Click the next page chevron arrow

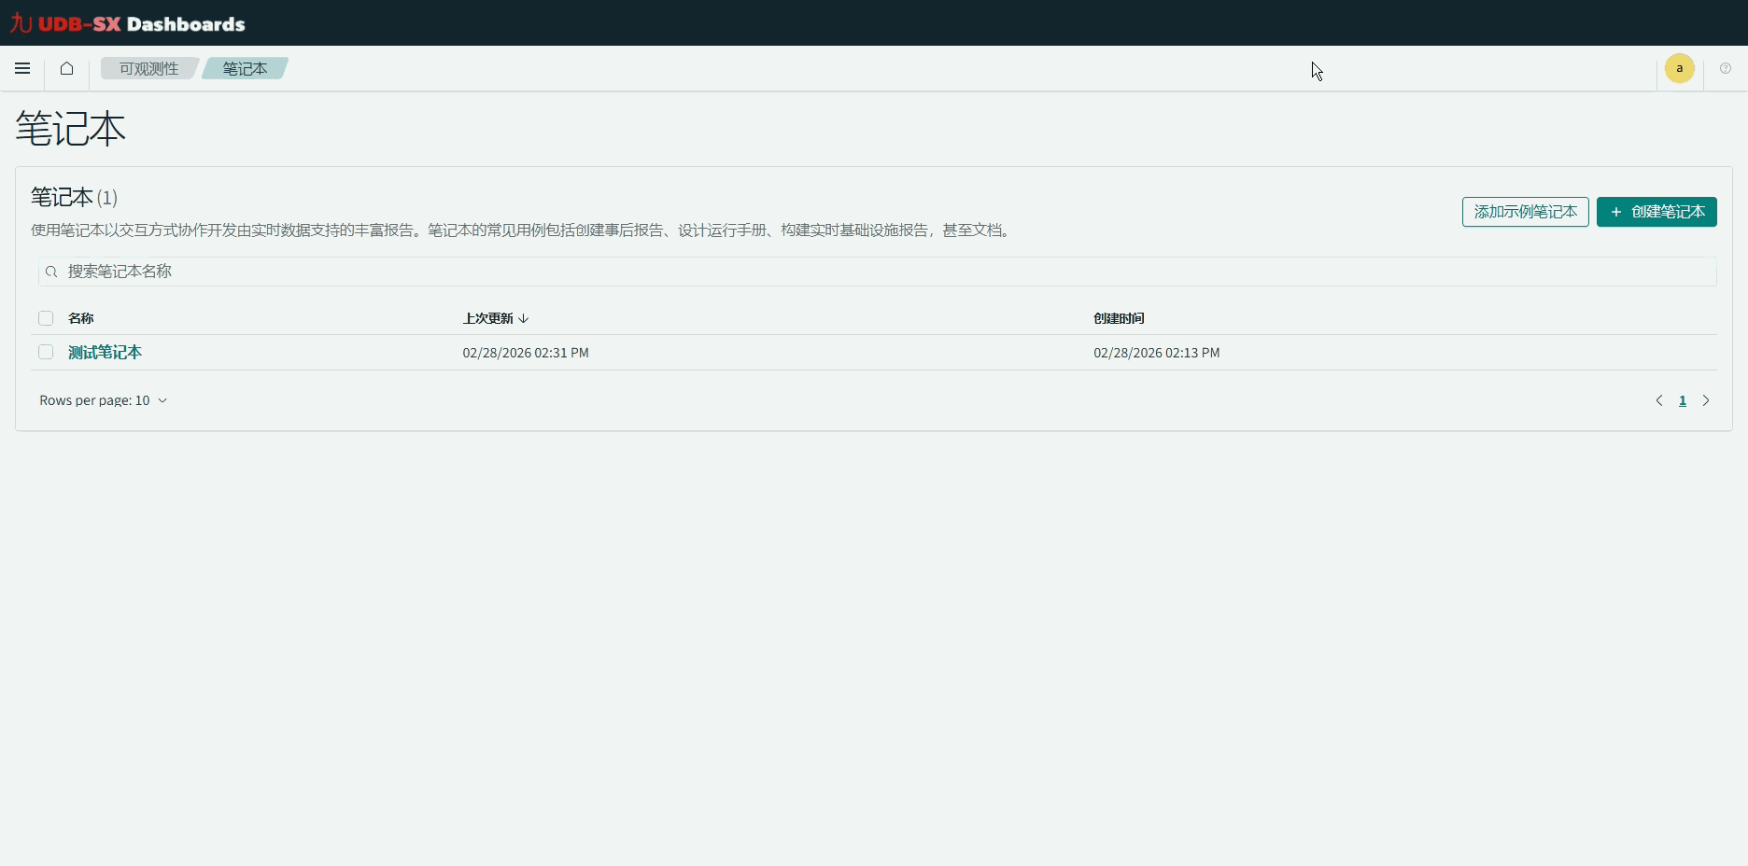click(1707, 400)
